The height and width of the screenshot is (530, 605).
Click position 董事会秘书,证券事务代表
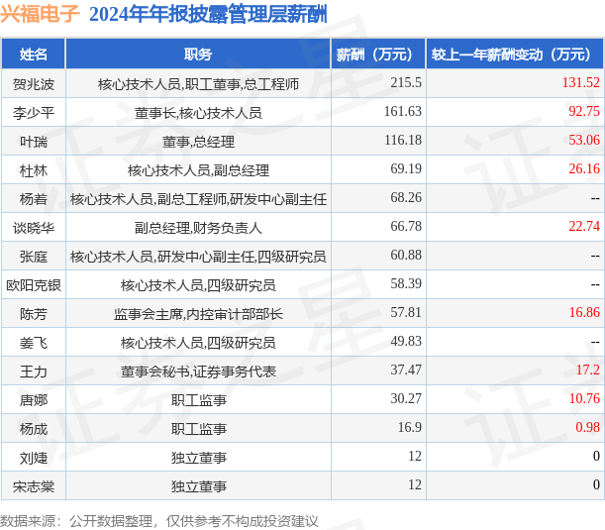[198, 371]
